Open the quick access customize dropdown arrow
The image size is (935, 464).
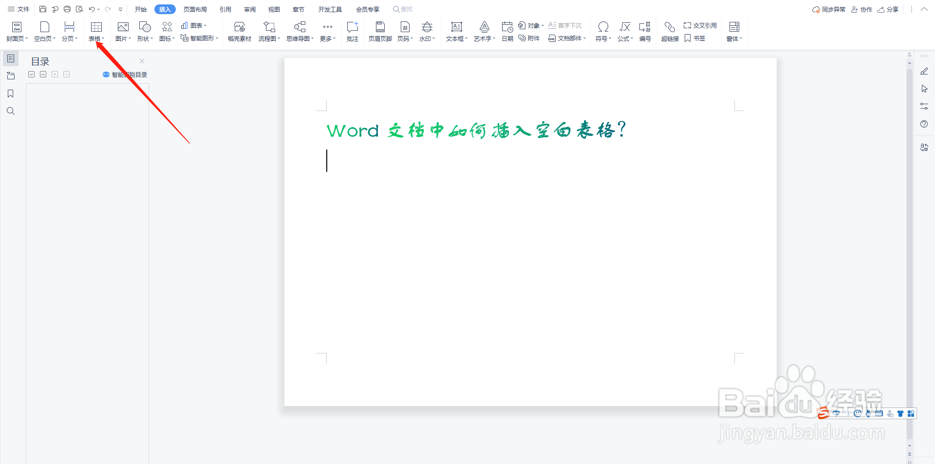120,9
